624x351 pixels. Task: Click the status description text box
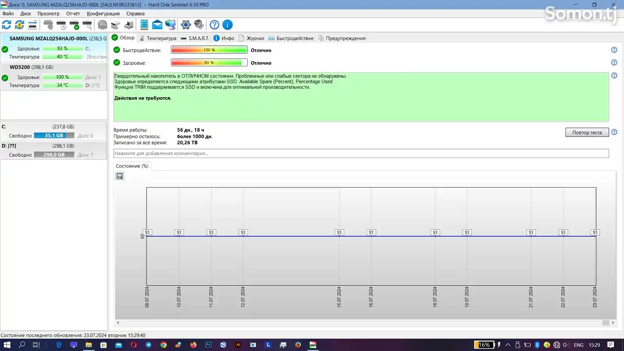click(x=361, y=97)
